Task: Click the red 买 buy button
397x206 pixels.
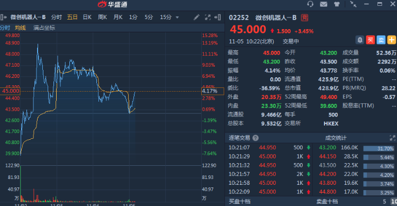Action: pos(370,40)
